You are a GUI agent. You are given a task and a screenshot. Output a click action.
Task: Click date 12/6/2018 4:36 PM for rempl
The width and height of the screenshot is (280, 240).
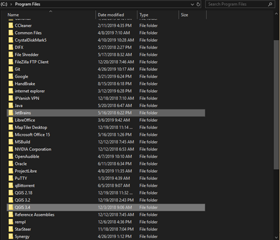[115, 222]
